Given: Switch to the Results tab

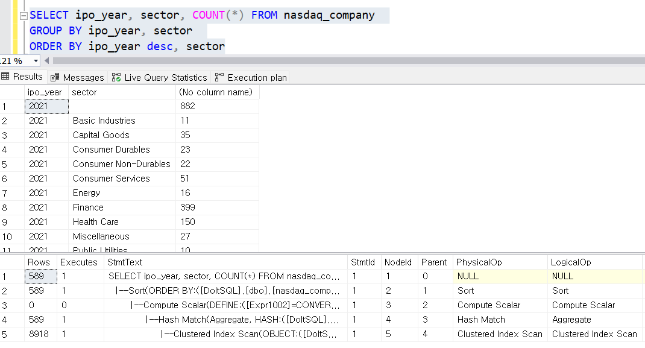Looking at the screenshot, I should point(23,77).
